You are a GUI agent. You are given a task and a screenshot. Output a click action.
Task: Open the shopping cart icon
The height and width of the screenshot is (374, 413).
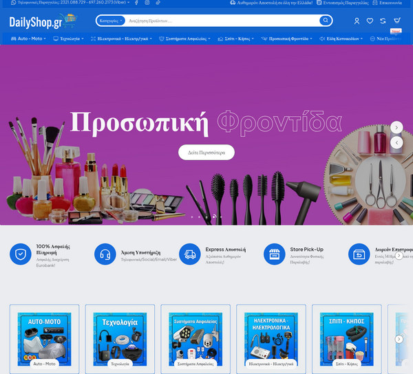click(x=397, y=21)
